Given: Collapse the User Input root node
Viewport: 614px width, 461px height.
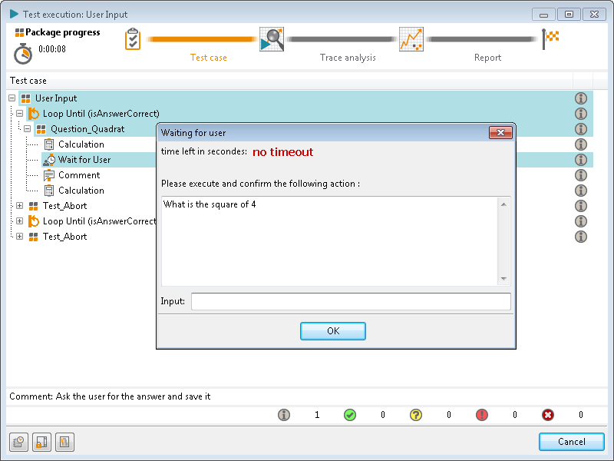Looking at the screenshot, I should click(12, 98).
